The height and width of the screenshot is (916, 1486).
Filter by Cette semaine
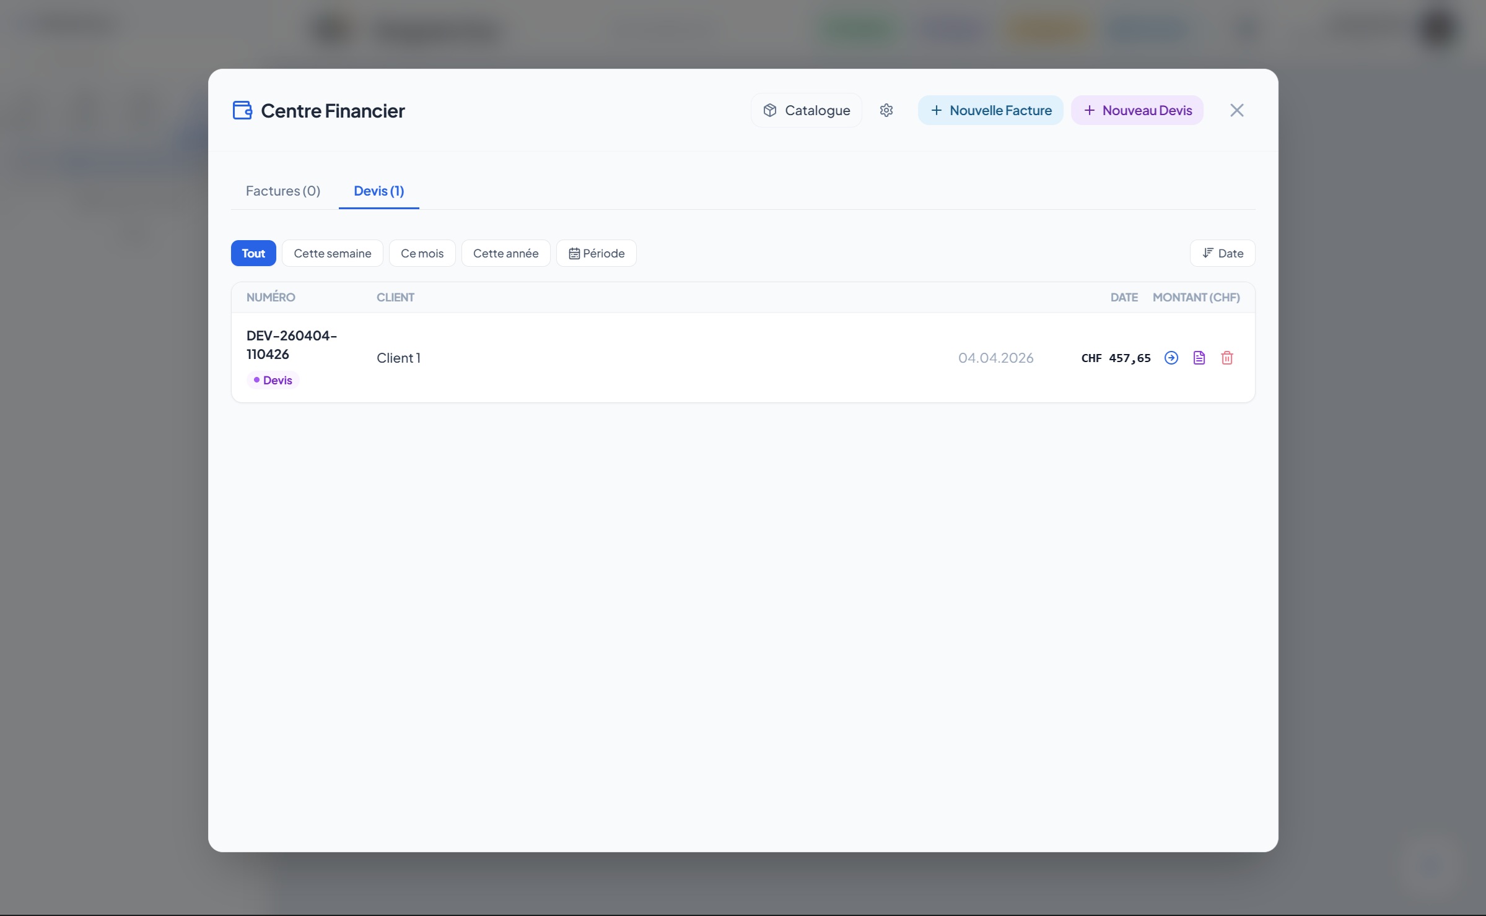pos(332,253)
